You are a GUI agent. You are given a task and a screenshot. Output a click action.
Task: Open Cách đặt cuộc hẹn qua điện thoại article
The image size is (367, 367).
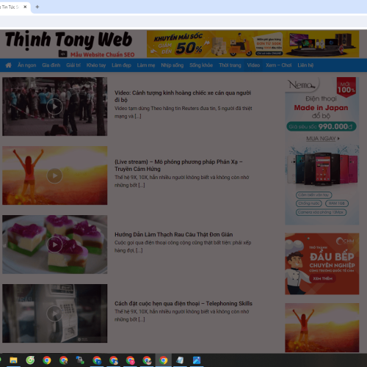pyautogui.click(x=183, y=303)
